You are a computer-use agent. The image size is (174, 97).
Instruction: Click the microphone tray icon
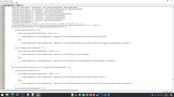[152, 95]
